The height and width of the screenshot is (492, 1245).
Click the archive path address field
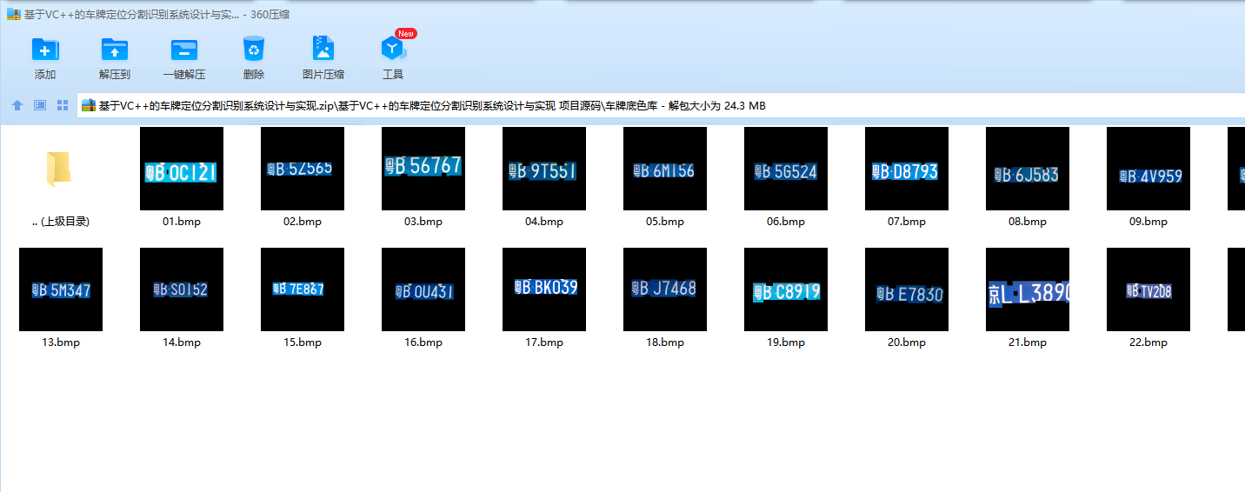[661, 105]
